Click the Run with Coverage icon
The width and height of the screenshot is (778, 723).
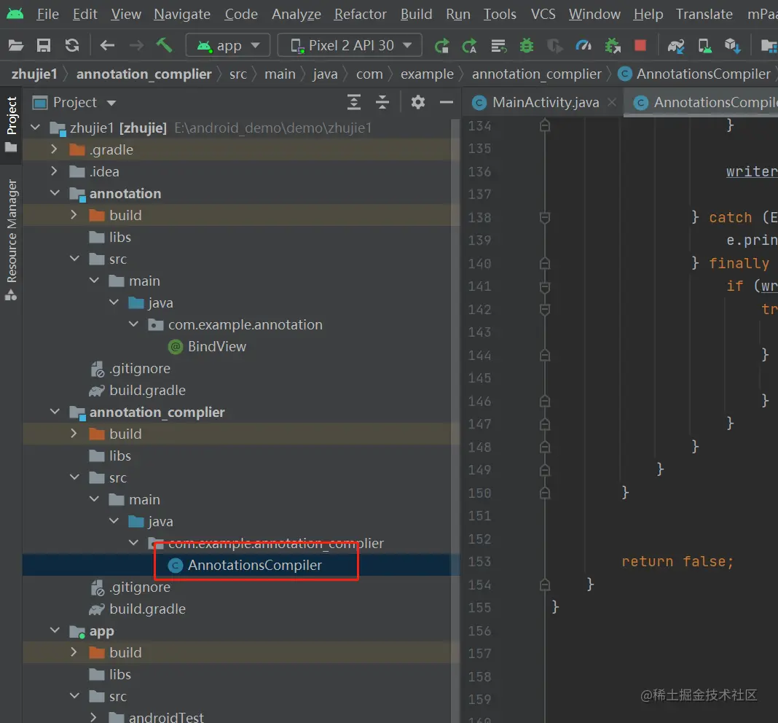554,46
